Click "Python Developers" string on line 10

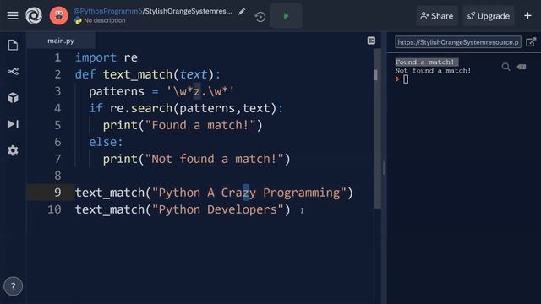tap(218, 209)
